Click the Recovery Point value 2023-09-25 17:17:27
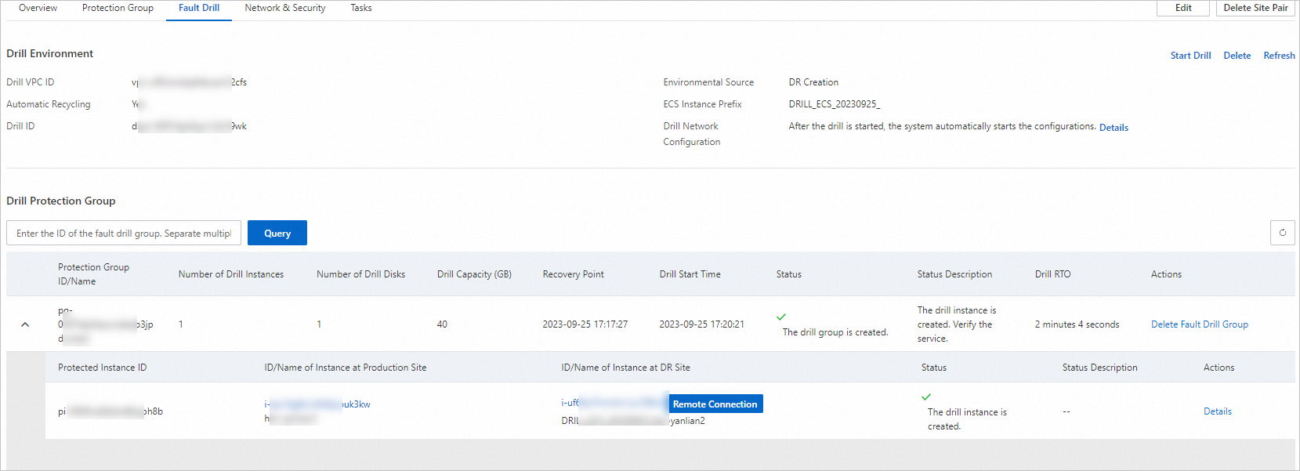The height and width of the screenshot is (471, 1300). pos(585,324)
